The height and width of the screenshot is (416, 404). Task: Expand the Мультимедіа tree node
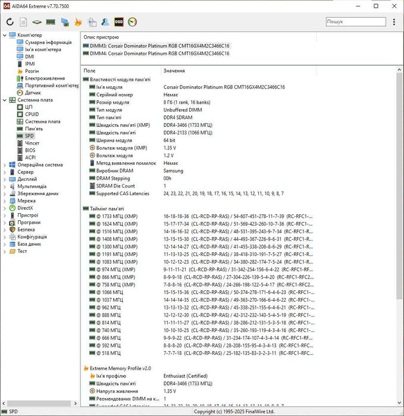coord(5,186)
